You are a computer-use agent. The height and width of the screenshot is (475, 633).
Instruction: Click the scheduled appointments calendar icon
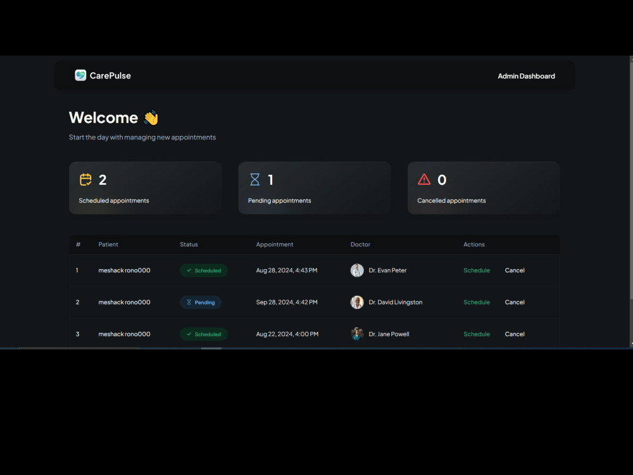tap(85, 179)
